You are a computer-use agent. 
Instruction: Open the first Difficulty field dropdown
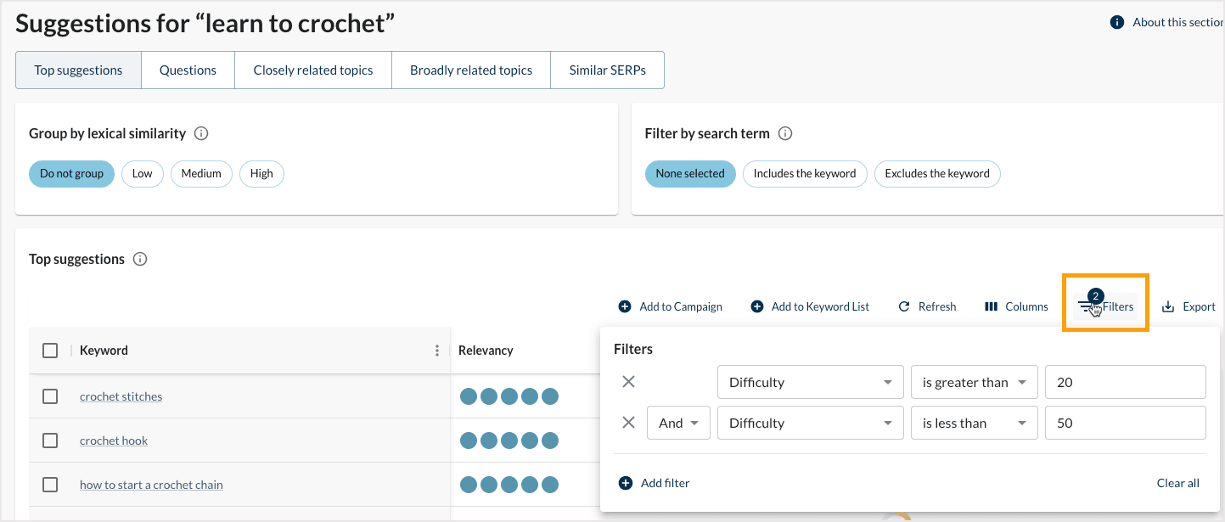[x=810, y=382]
